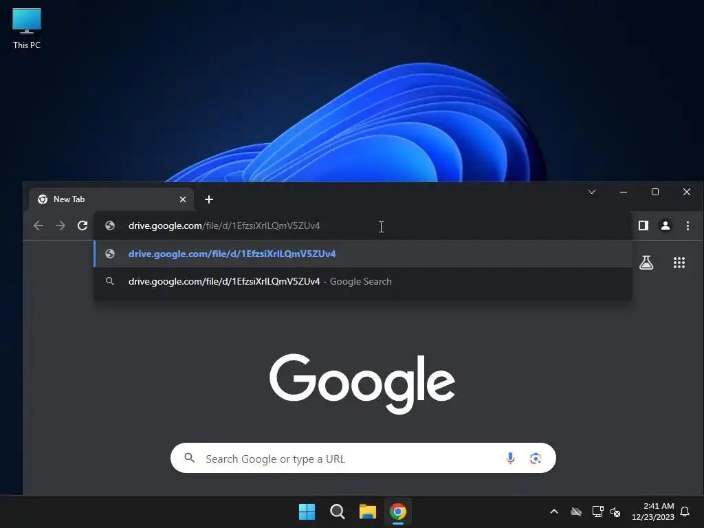Select the highlighted drive.google.com URL suggestion
Screen dimensions: 704x528
coord(363,254)
